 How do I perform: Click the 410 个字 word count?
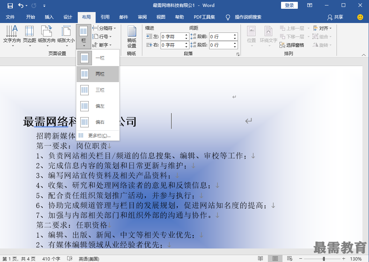point(51,259)
